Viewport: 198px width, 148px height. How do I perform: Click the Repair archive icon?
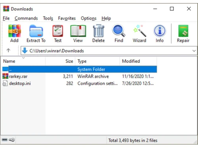(x=183, y=31)
